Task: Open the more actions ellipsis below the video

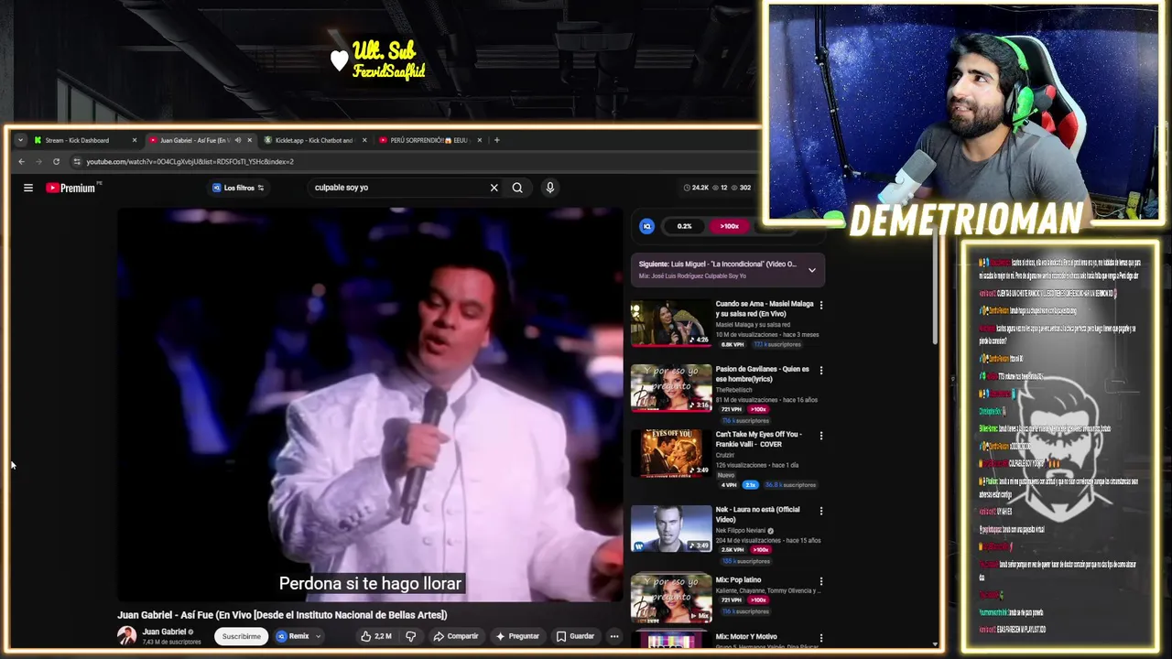Action: coord(614,636)
